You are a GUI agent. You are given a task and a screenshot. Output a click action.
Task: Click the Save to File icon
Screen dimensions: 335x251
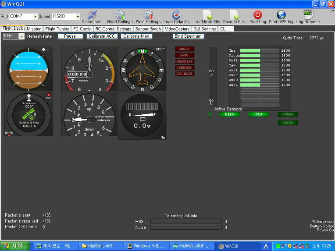[234, 15]
